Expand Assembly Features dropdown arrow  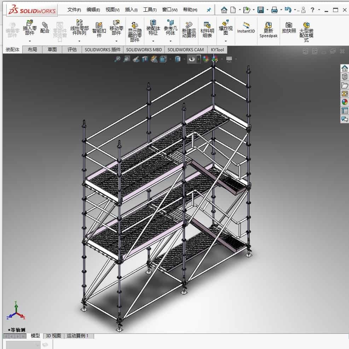(153, 41)
